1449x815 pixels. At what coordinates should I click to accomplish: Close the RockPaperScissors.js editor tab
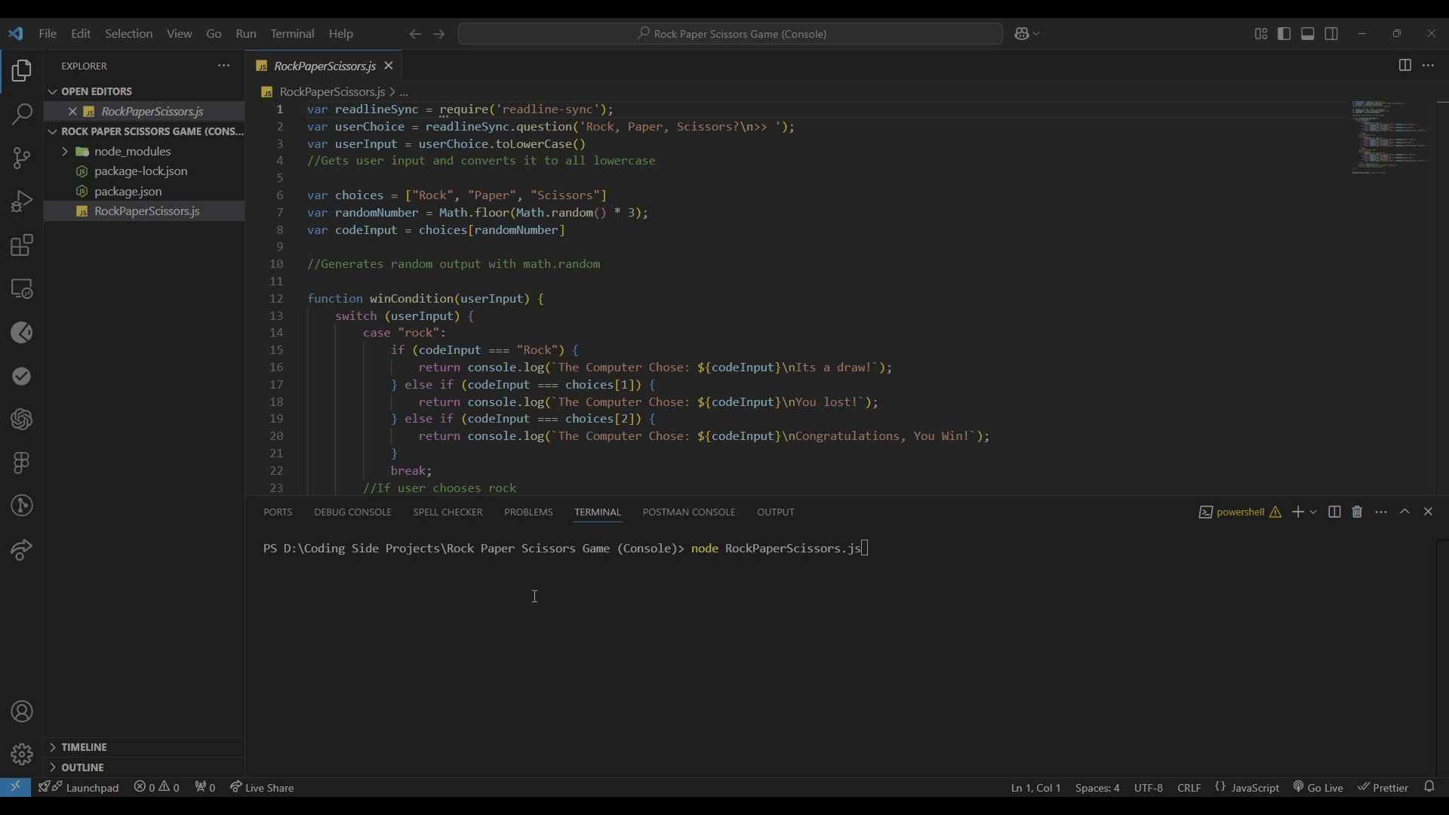(389, 66)
